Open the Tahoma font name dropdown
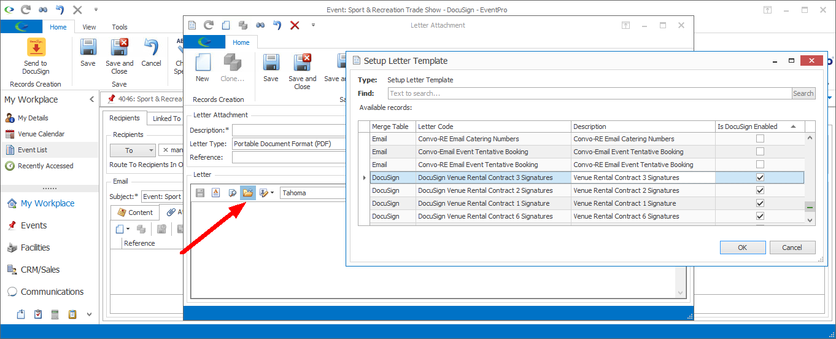 [x=313, y=193]
